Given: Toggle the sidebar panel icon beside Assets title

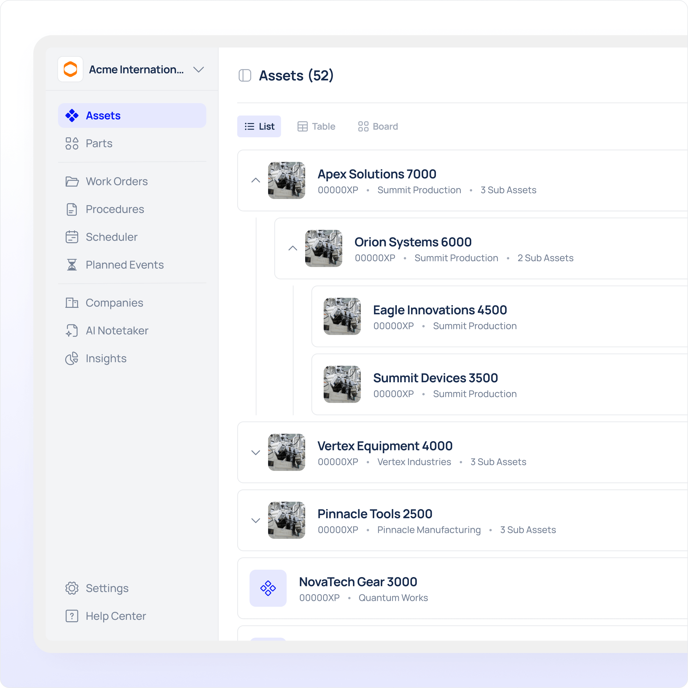Looking at the screenshot, I should 245,76.
